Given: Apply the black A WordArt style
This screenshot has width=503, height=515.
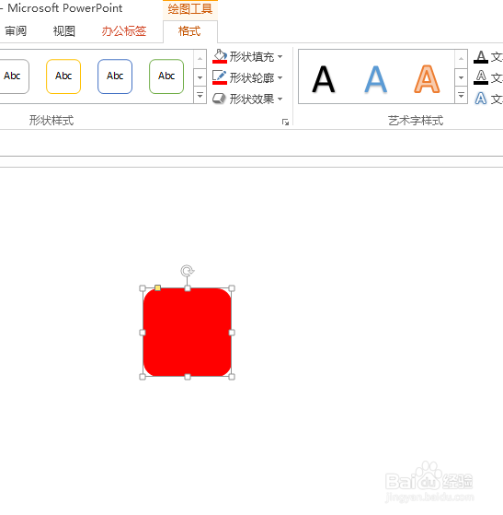Looking at the screenshot, I should 324,79.
